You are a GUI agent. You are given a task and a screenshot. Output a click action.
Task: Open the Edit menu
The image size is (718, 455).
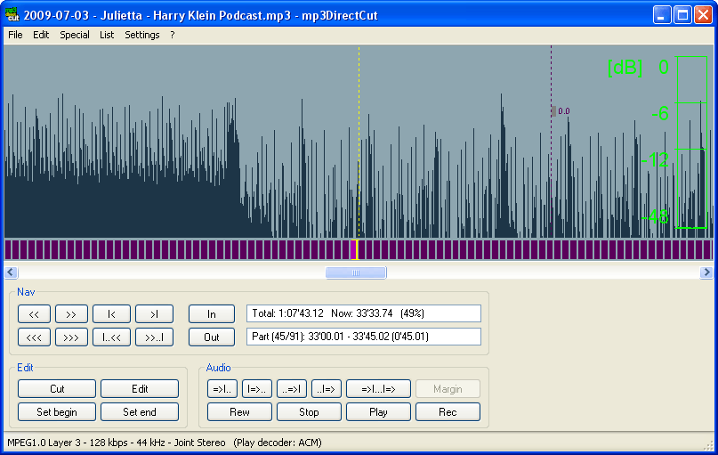tap(41, 35)
